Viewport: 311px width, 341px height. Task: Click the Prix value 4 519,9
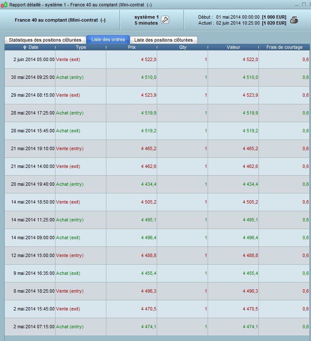pos(149,113)
